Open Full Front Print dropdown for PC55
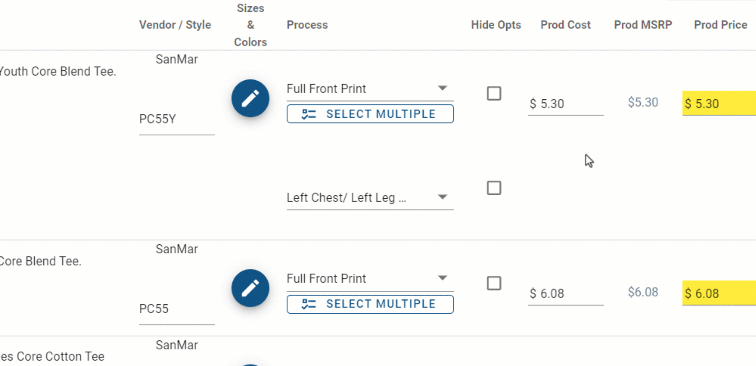Image resolution: width=756 pixels, height=366 pixels. pyautogui.click(x=370, y=279)
